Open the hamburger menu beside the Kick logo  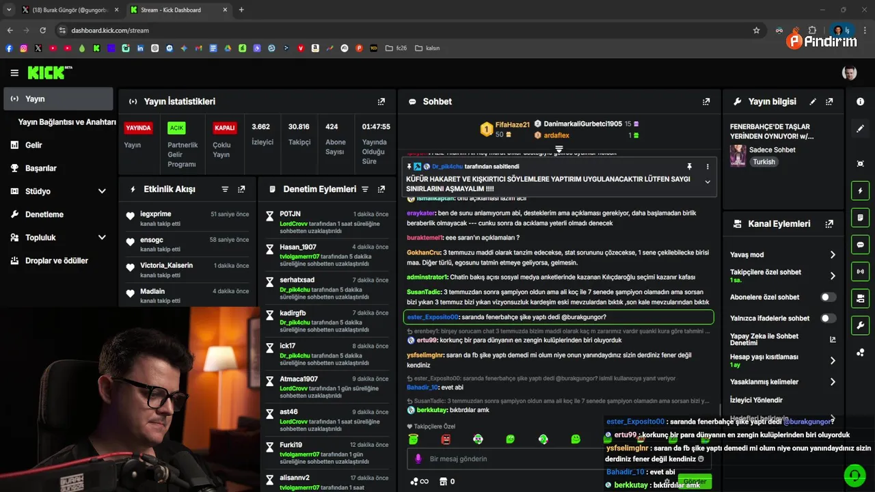point(14,72)
